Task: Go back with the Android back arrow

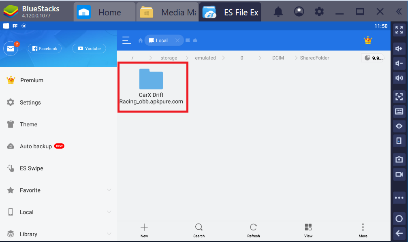Action: 399,233
